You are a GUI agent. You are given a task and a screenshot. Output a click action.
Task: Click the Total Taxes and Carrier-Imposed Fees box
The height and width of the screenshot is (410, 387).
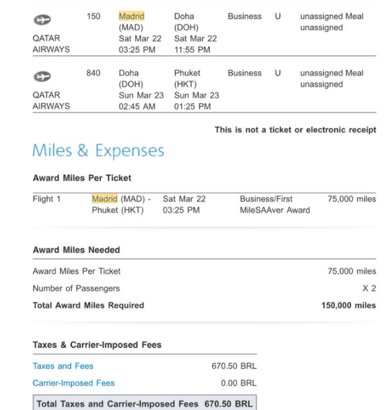[144, 404]
